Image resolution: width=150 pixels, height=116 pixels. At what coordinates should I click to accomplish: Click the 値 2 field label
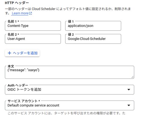click(x=71, y=34)
